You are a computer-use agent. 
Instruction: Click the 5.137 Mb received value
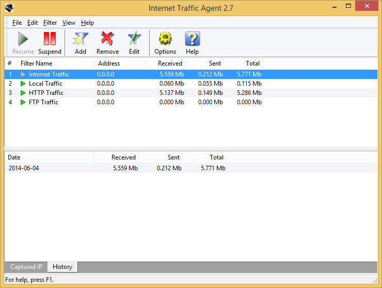(172, 93)
